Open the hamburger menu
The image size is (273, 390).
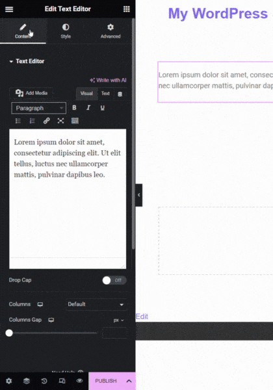point(9,9)
